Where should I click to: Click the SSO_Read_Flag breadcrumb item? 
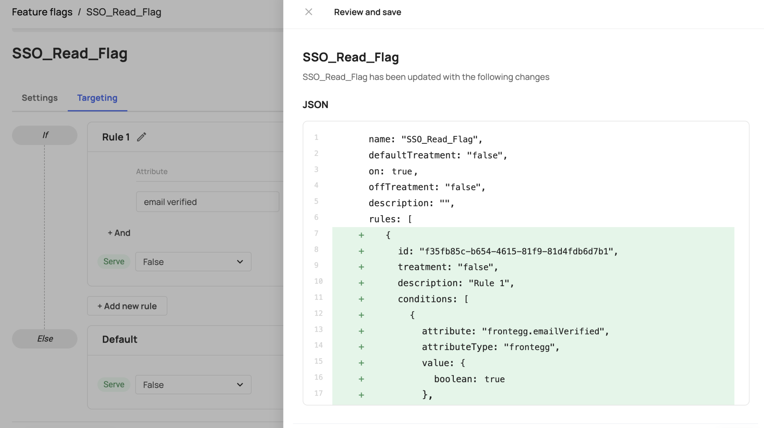pos(124,12)
